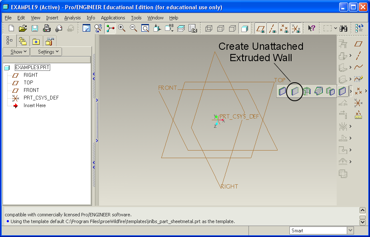Click the Zoom Out magnifier icon
Image resolution: width=370 pixels, height=237 pixels.
click(133, 28)
